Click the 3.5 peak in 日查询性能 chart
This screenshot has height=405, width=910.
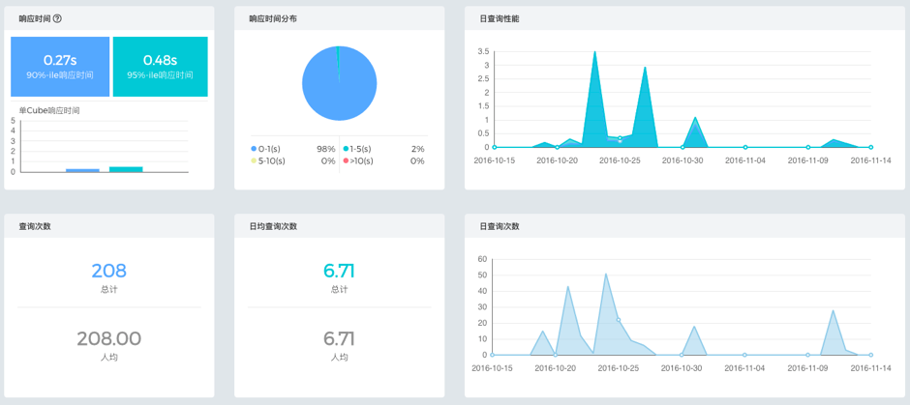coord(594,52)
